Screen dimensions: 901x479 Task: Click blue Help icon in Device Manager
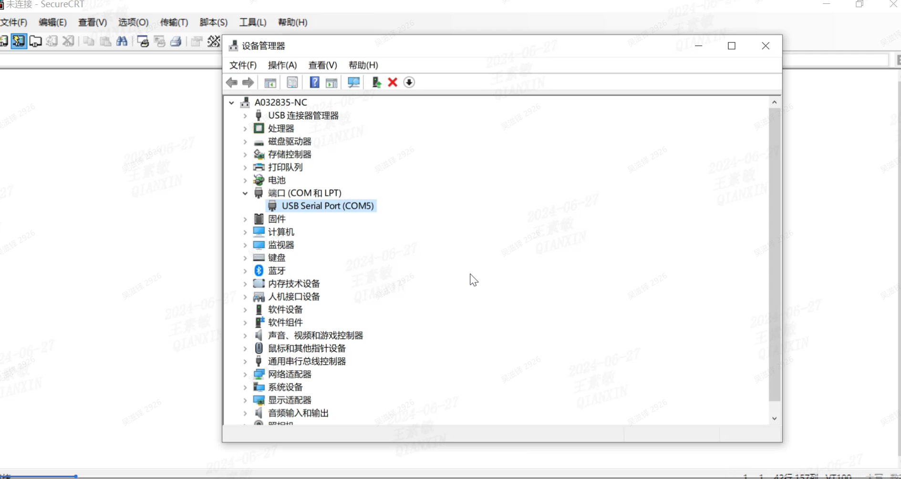[x=314, y=83]
